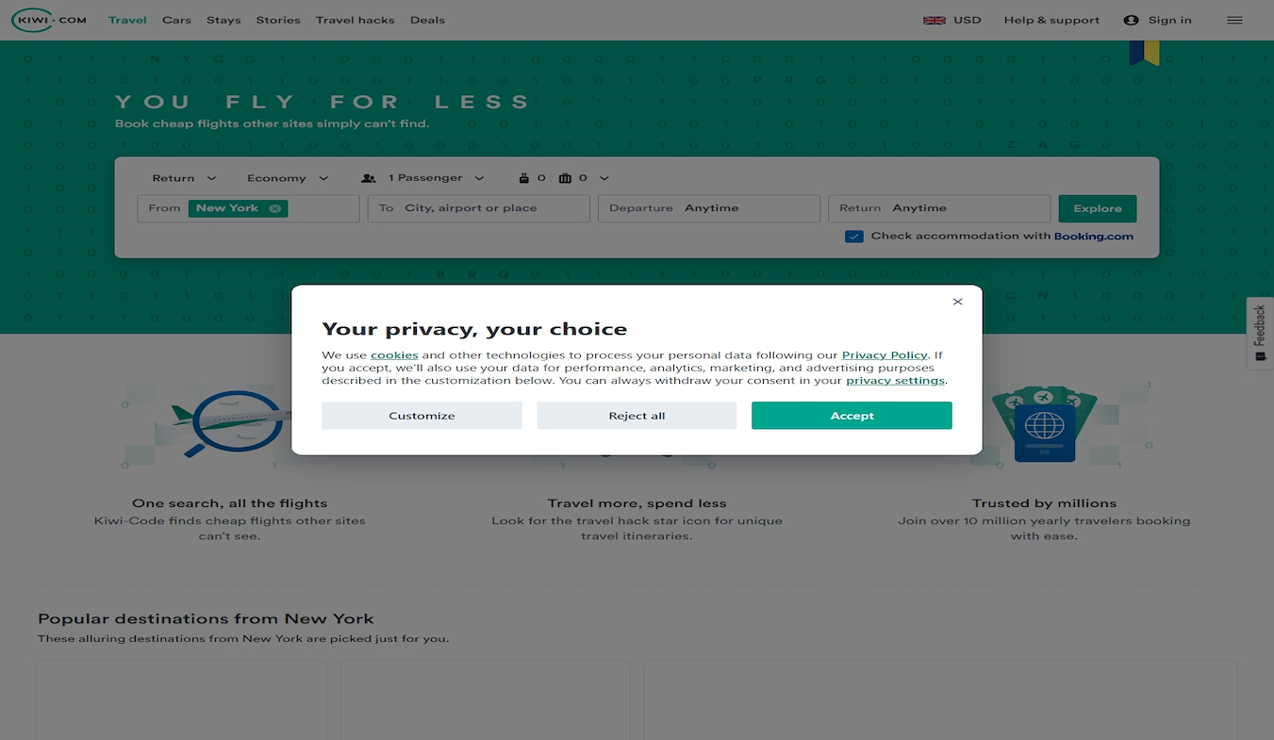Viewport: 1274px width, 740px height.
Task: Click Customize in the privacy dialog
Action: (x=422, y=416)
